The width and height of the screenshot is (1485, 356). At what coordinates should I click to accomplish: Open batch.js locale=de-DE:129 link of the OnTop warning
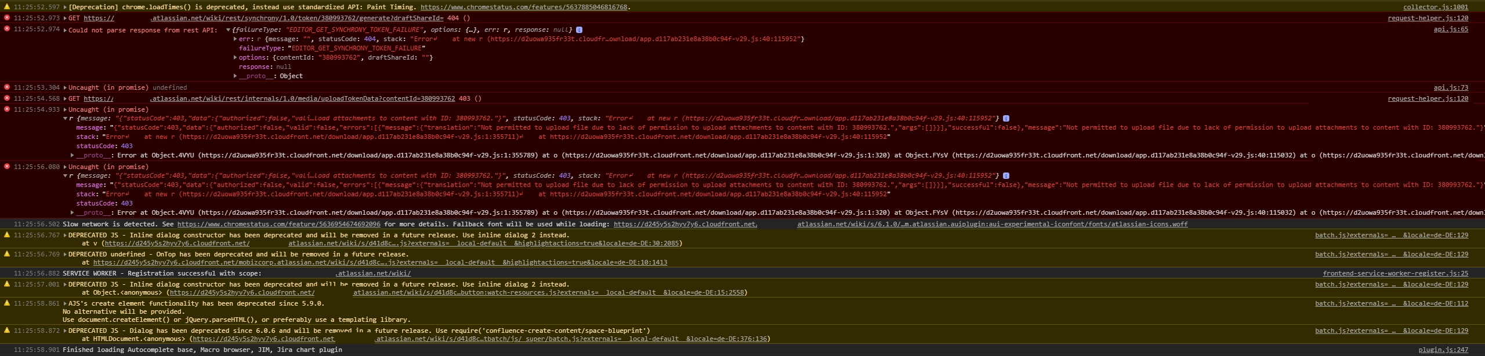1392,254
